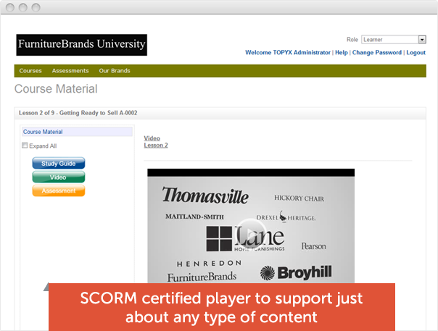Open the Role dropdown arrow
The image size is (438, 331).
pos(422,40)
